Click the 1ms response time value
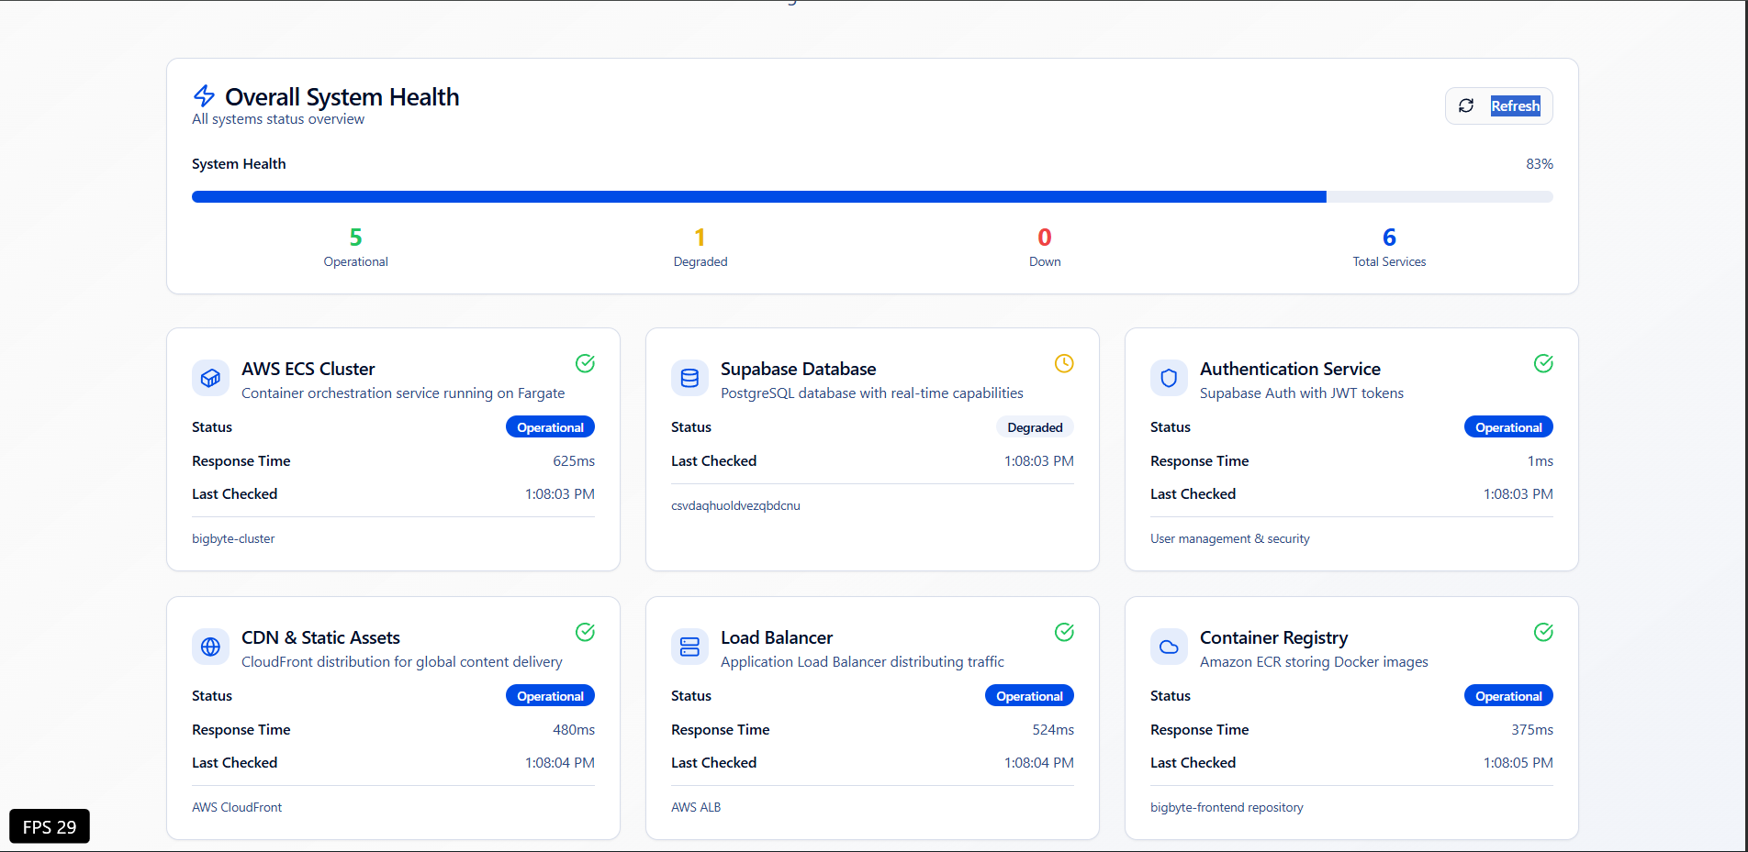This screenshot has height=852, width=1748. (1541, 461)
